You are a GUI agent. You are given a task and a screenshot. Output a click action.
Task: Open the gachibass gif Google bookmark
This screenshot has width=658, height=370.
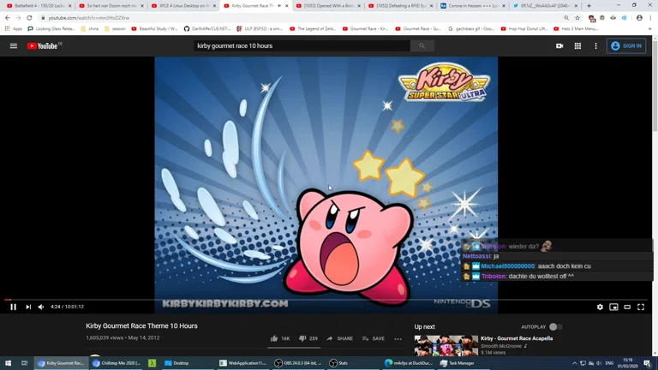[471, 29]
